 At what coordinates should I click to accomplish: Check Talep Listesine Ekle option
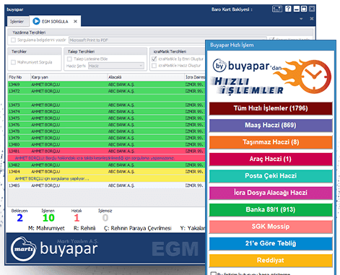click(69, 58)
